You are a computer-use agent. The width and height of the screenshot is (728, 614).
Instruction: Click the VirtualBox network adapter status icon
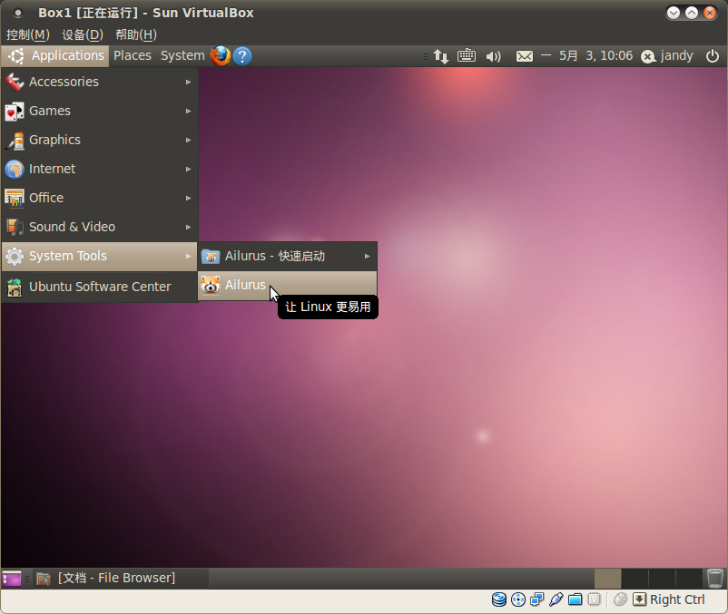click(x=537, y=599)
